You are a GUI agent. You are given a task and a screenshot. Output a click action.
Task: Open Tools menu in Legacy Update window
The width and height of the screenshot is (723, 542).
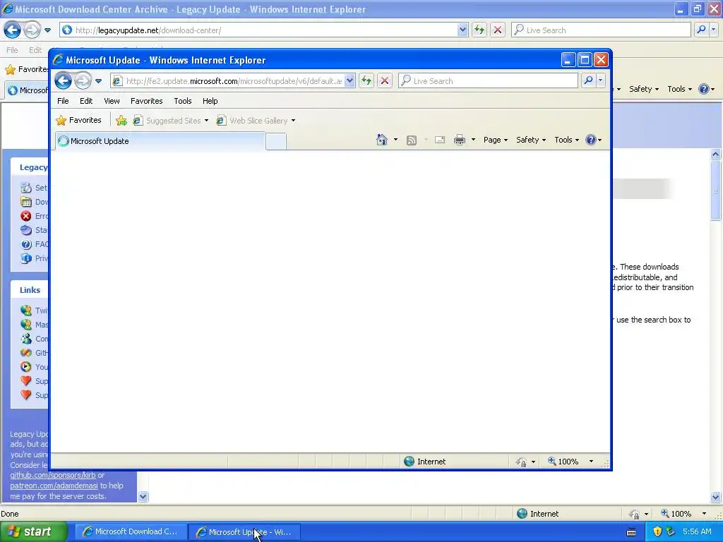pyautogui.click(x=679, y=89)
